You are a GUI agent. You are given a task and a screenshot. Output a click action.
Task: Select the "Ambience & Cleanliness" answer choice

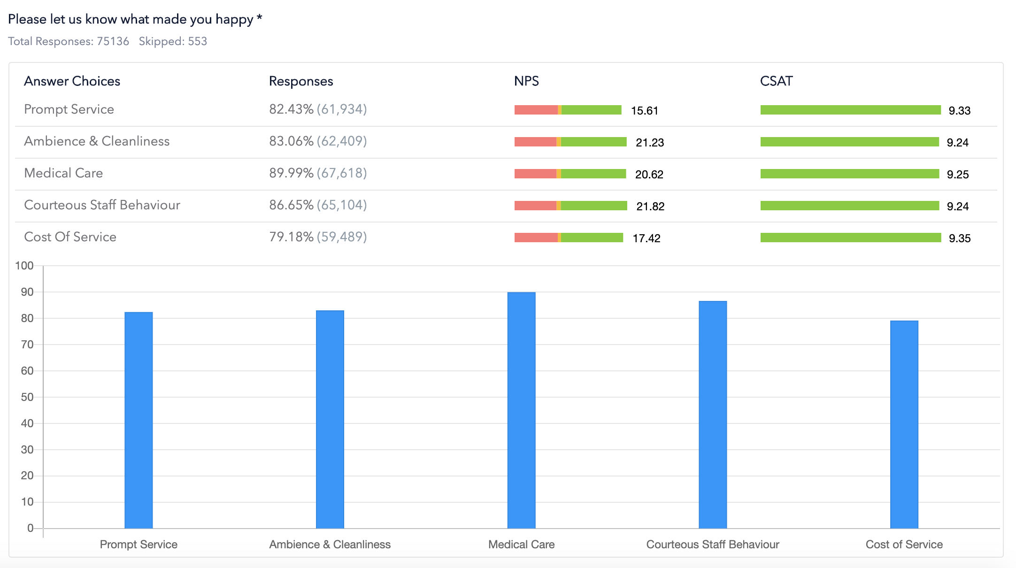pos(97,141)
